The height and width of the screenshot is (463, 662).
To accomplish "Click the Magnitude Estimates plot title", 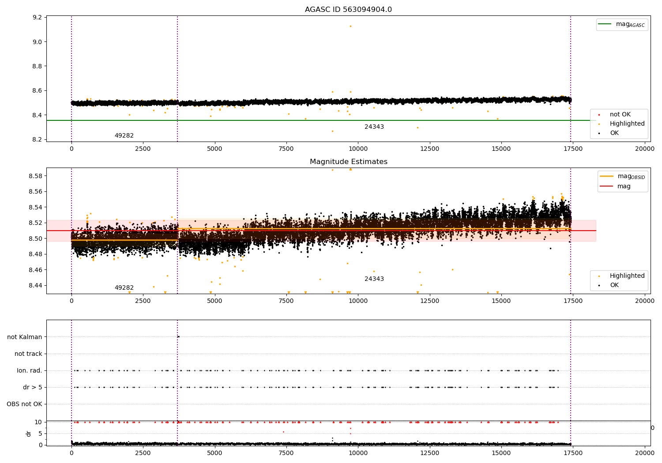I will pyautogui.click(x=348, y=162).
